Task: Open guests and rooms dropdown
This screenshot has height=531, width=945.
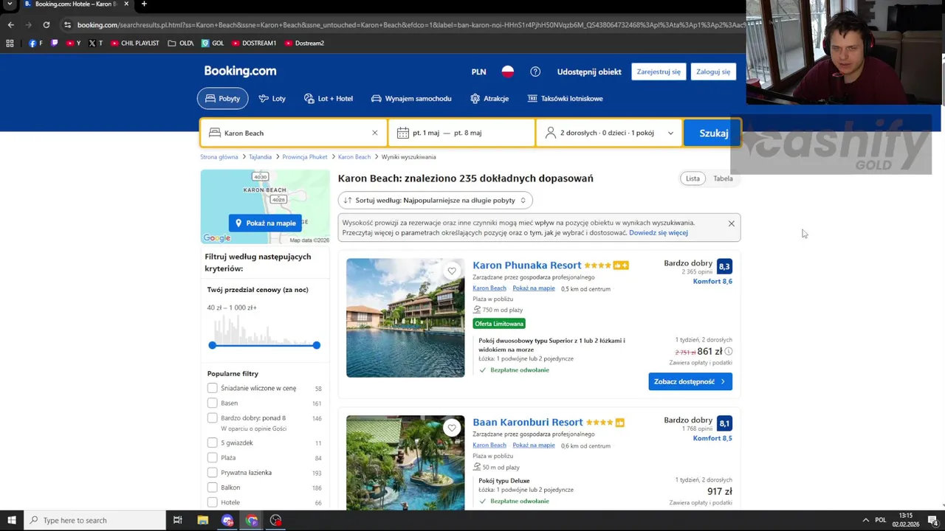Action: coord(609,133)
